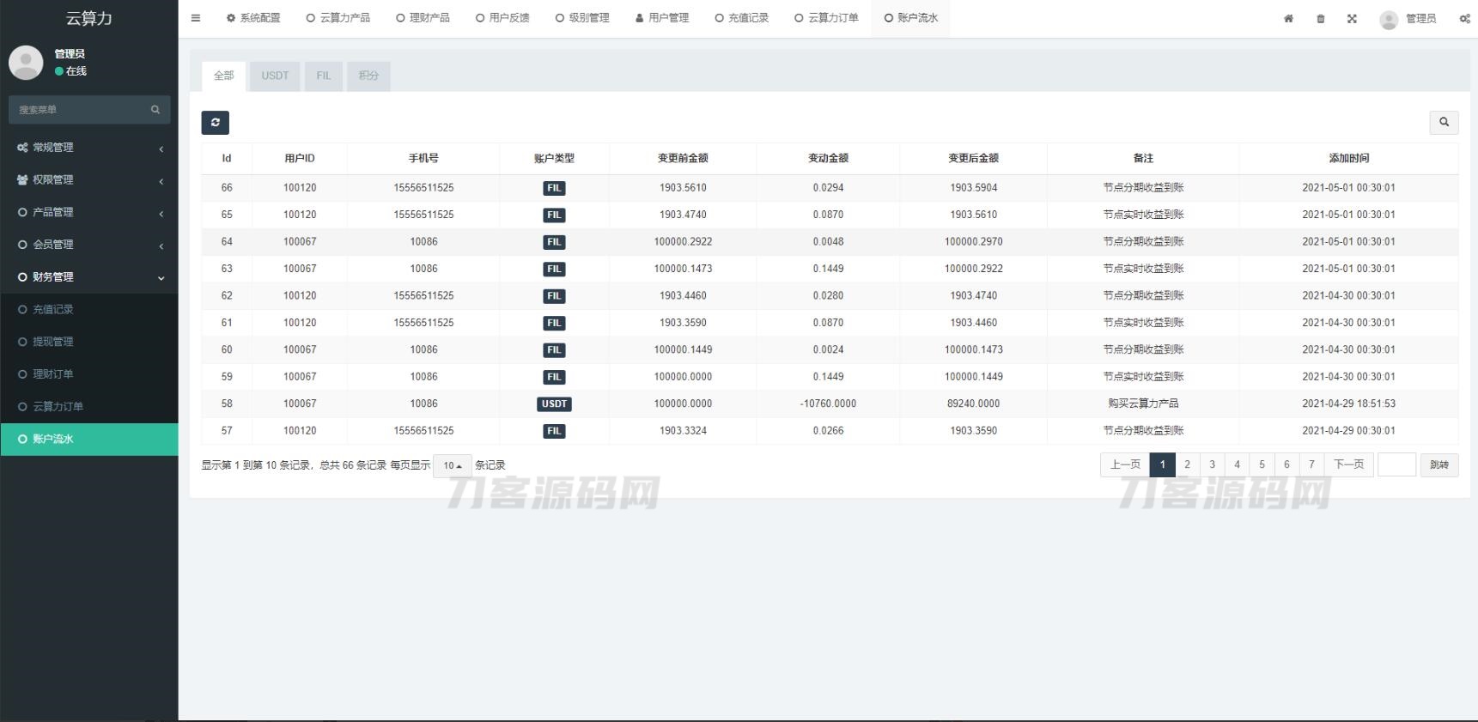Viewport: 1478px width, 722px height.
Task: Open 提现管理 in the sidebar
Action: (52, 342)
